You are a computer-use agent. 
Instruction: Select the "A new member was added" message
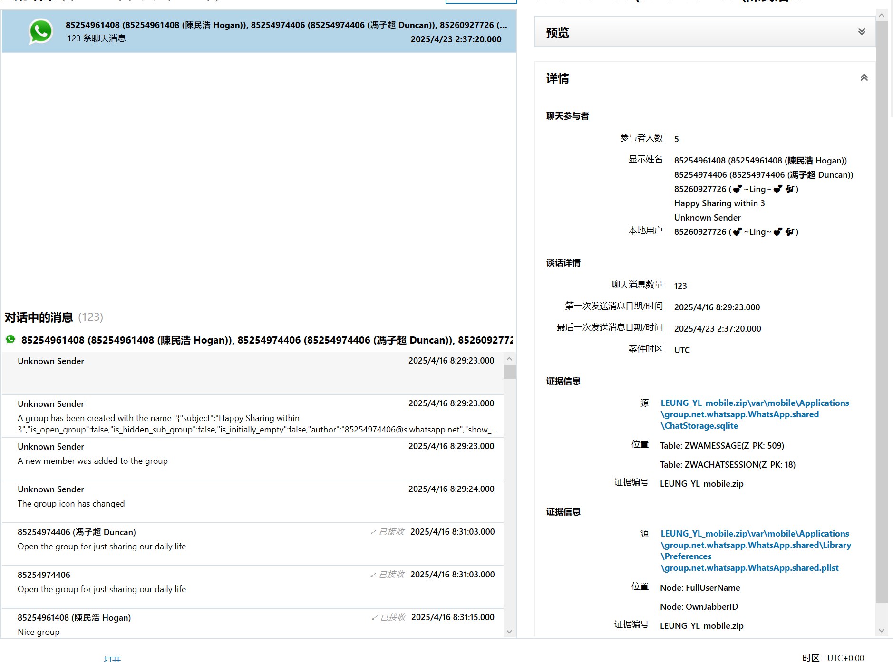(252, 459)
